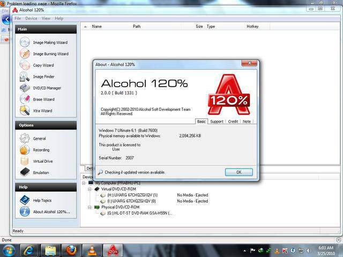Open the Help Topics book icon
This screenshot has height=257, width=343.
click(x=25, y=200)
